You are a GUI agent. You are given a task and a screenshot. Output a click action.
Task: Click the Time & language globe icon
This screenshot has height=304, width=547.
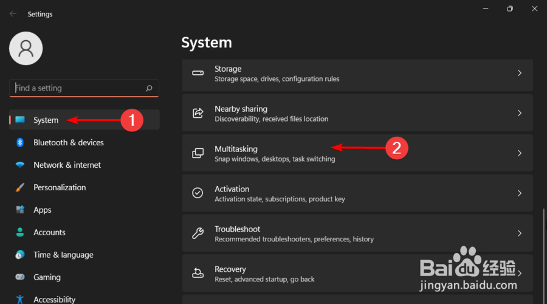[20, 255]
